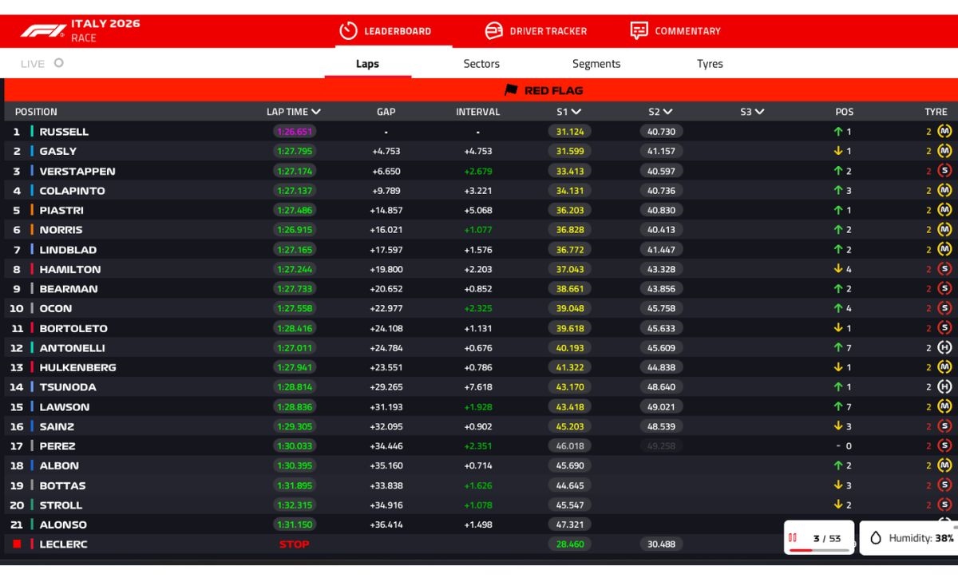Screen dimensions: 958x582
Task: Click Bearman's interval +0.852
Action: (478, 289)
